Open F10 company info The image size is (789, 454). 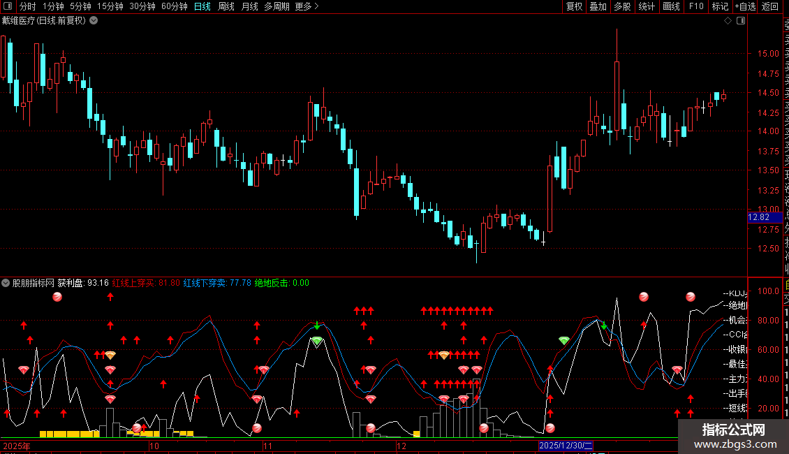[696, 6]
